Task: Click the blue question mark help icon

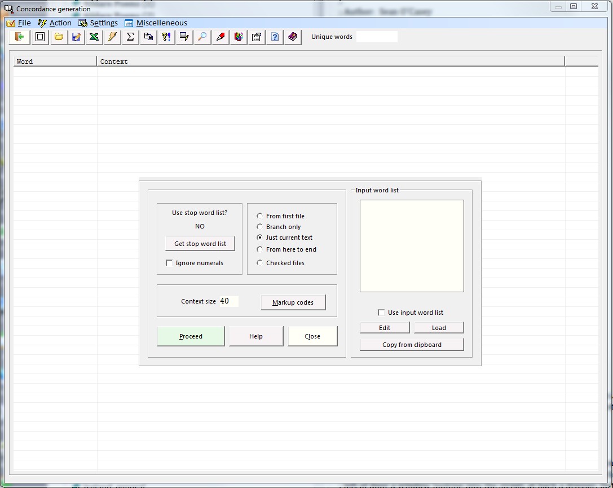Action: pos(275,37)
